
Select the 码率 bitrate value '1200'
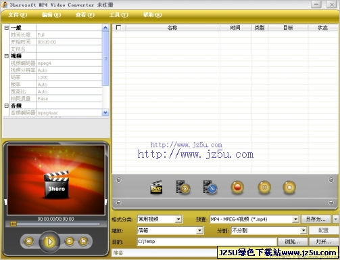coord(70,77)
